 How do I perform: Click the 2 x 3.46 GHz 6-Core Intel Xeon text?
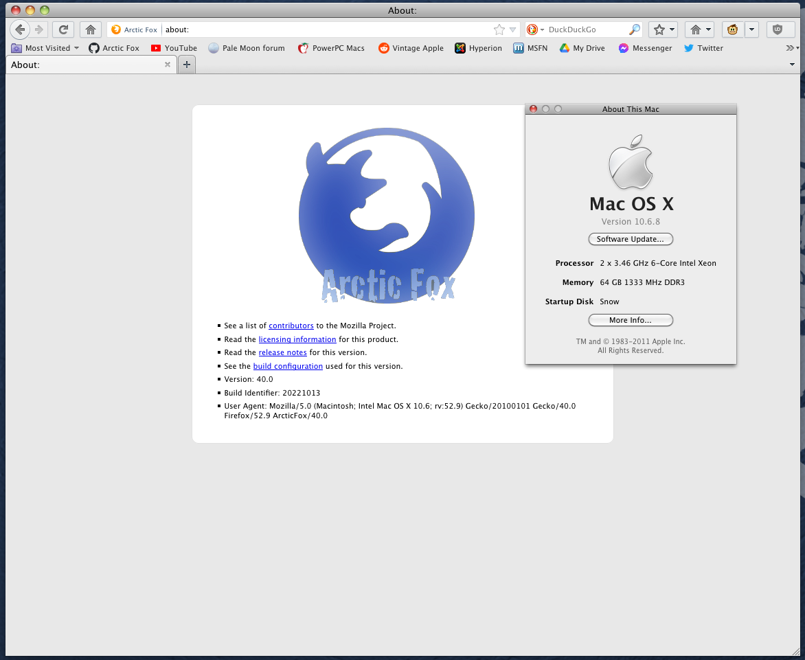click(657, 263)
